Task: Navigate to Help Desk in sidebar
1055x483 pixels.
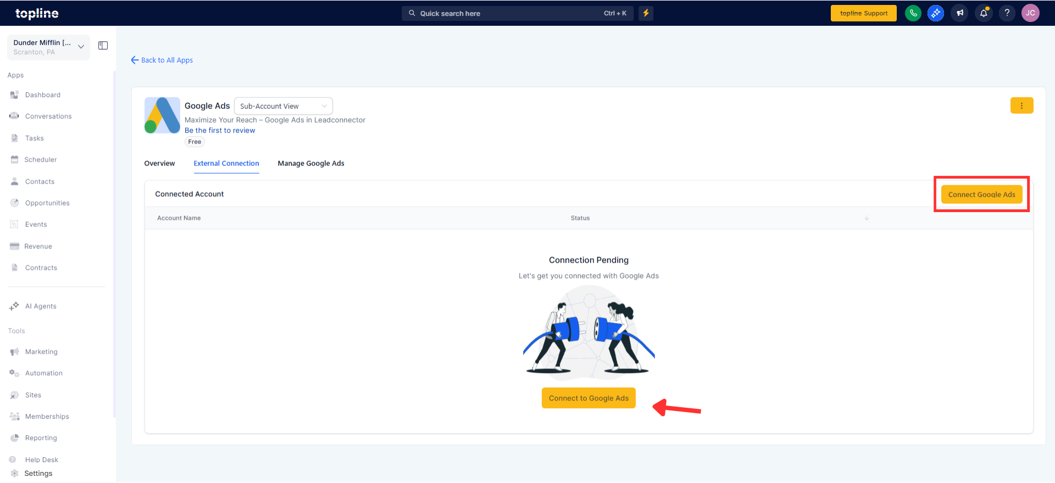Action: [x=42, y=460]
